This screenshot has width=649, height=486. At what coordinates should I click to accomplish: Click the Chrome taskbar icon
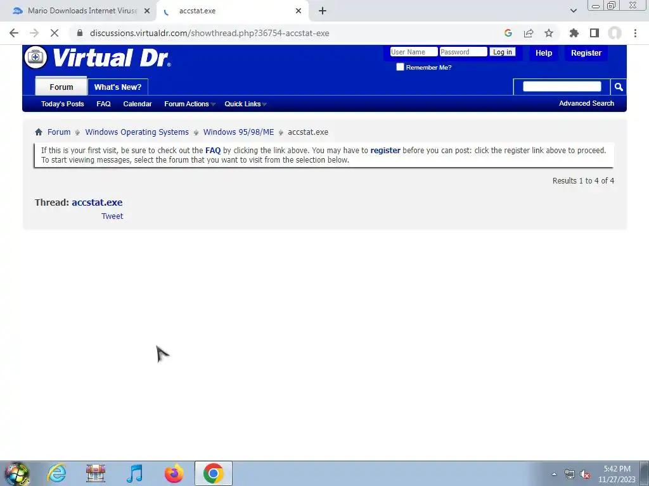click(213, 473)
